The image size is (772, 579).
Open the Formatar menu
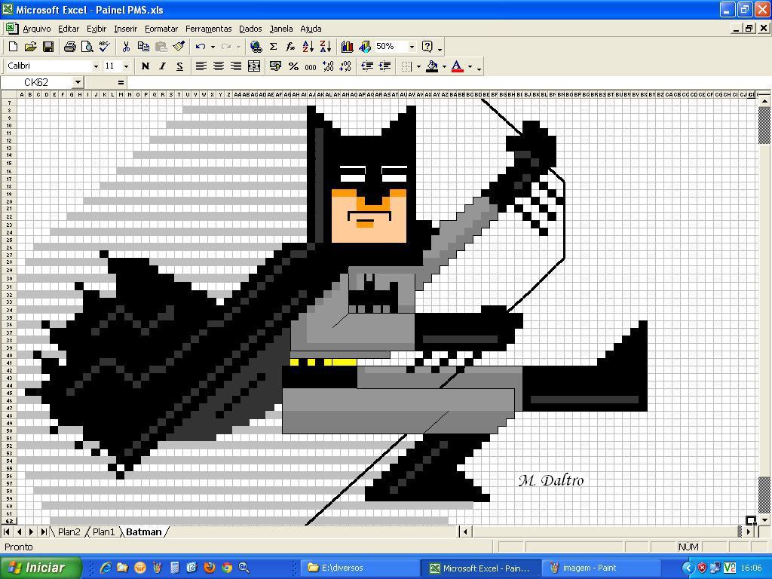pyautogui.click(x=161, y=29)
